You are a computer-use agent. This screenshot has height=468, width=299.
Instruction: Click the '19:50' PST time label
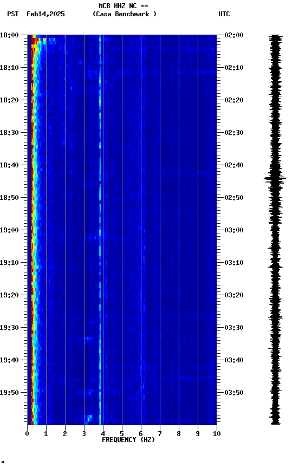(x=9, y=393)
